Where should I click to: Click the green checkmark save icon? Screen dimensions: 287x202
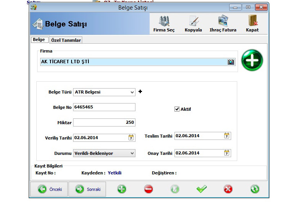[x=201, y=189]
